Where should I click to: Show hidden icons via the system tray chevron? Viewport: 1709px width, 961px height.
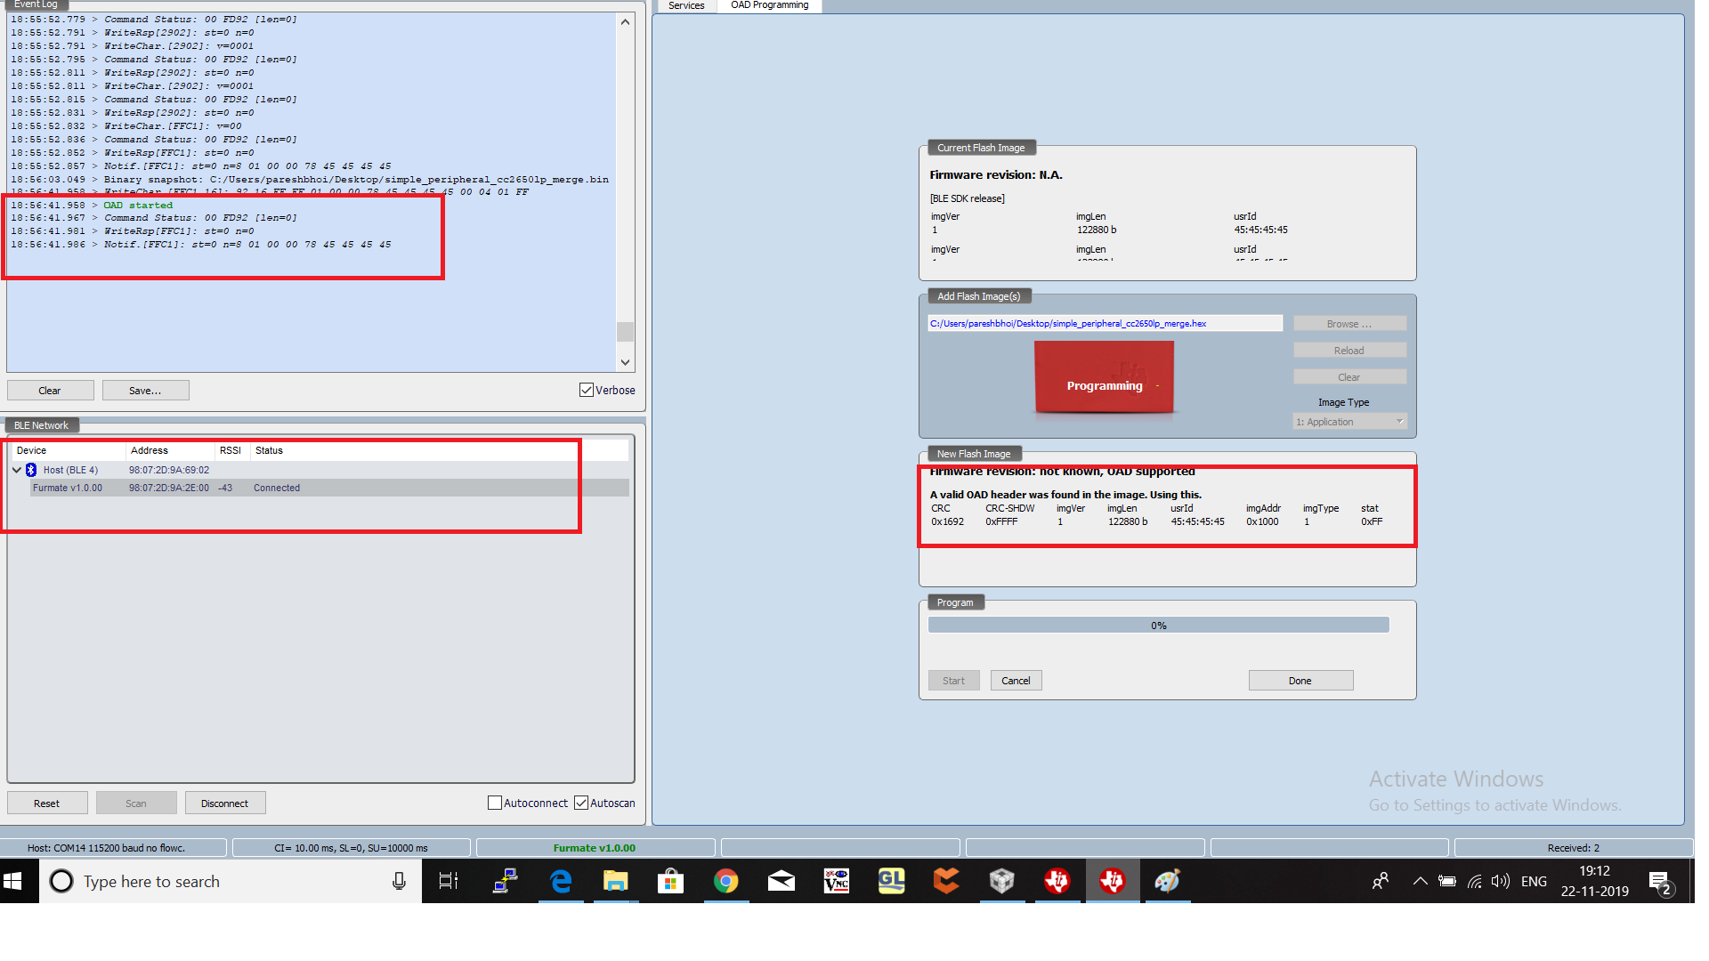[1420, 881]
